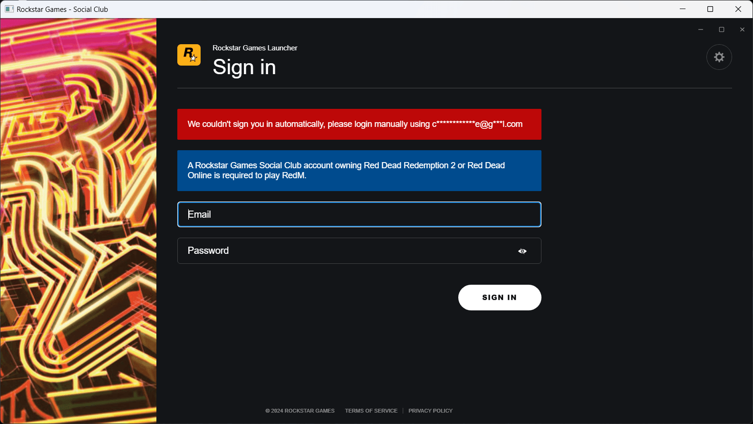
Task: Open the Terms of Service link
Action: click(x=371, y=411)
